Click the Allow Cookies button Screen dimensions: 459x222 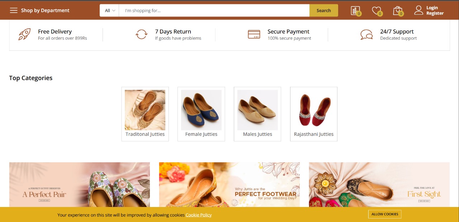[x=384, y=214]
